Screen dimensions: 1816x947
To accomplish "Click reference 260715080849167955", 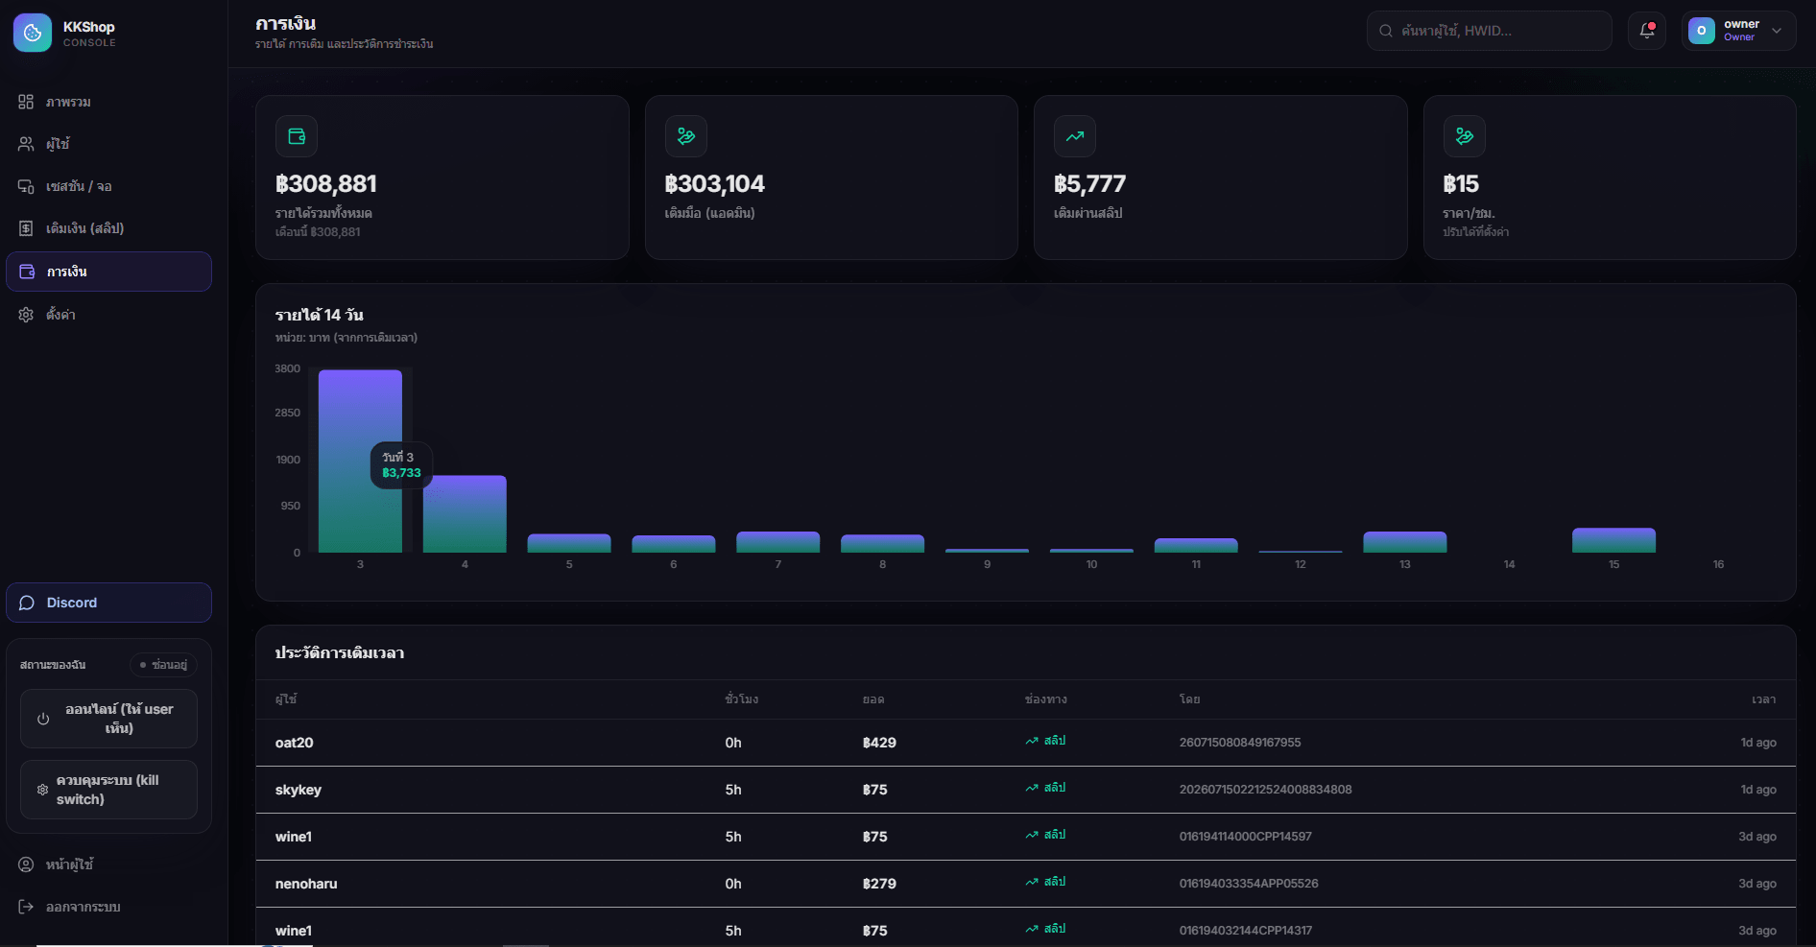I will coord(1240,743).
